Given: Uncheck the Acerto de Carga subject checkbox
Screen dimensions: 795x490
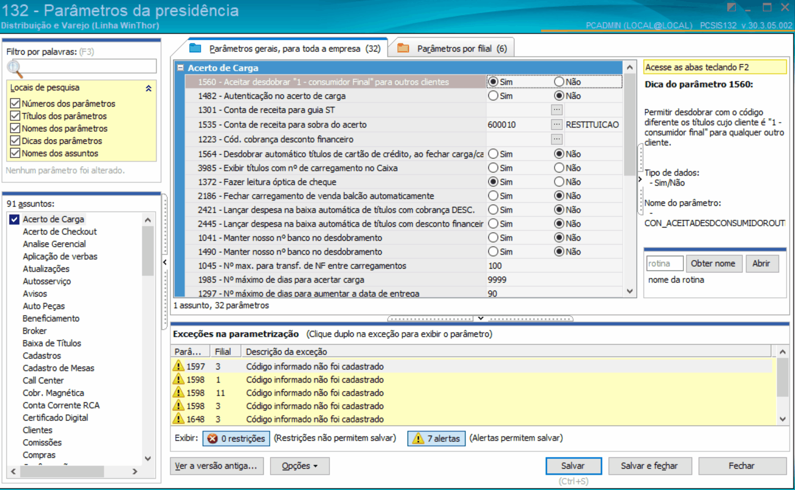Looking at the screenshot, I should tap(14, 219).
